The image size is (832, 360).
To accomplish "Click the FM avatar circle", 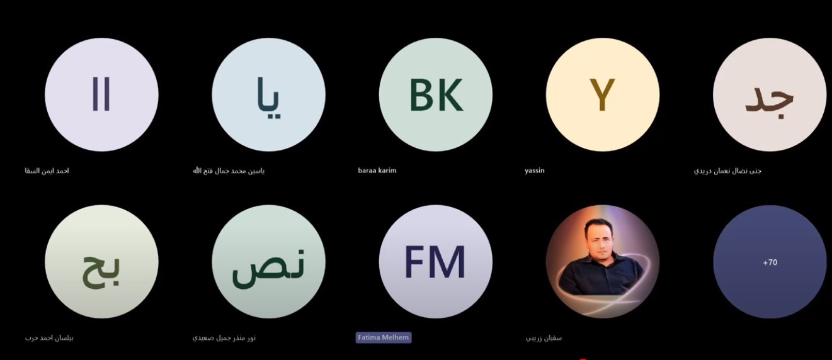I will 436,261.
